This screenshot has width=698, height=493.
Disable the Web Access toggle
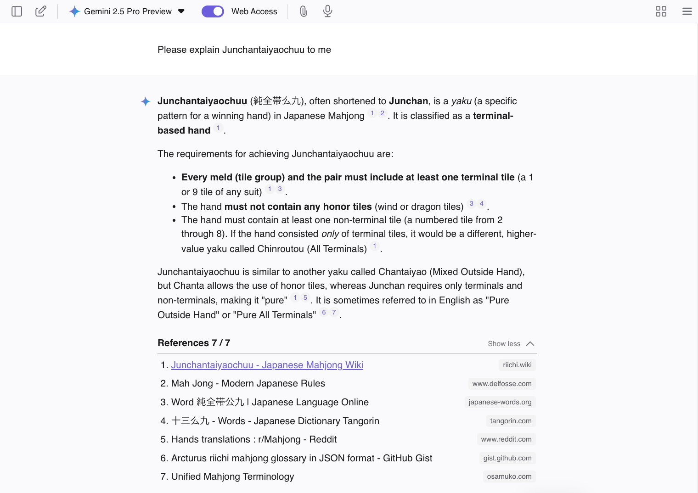[213, 11]
